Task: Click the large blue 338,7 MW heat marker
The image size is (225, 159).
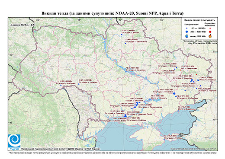Action: [x=174, y=93]
